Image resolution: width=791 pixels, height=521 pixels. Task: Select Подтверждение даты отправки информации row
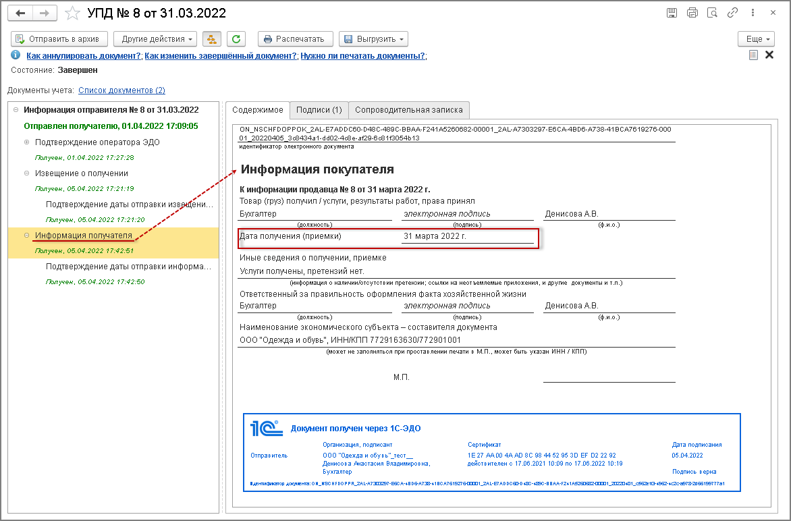(x=129, y=267)
